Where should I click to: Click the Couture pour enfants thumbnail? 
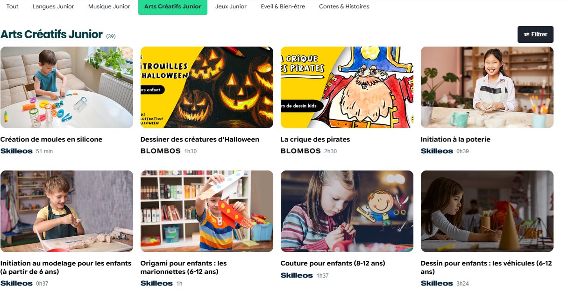click(347, 211)
